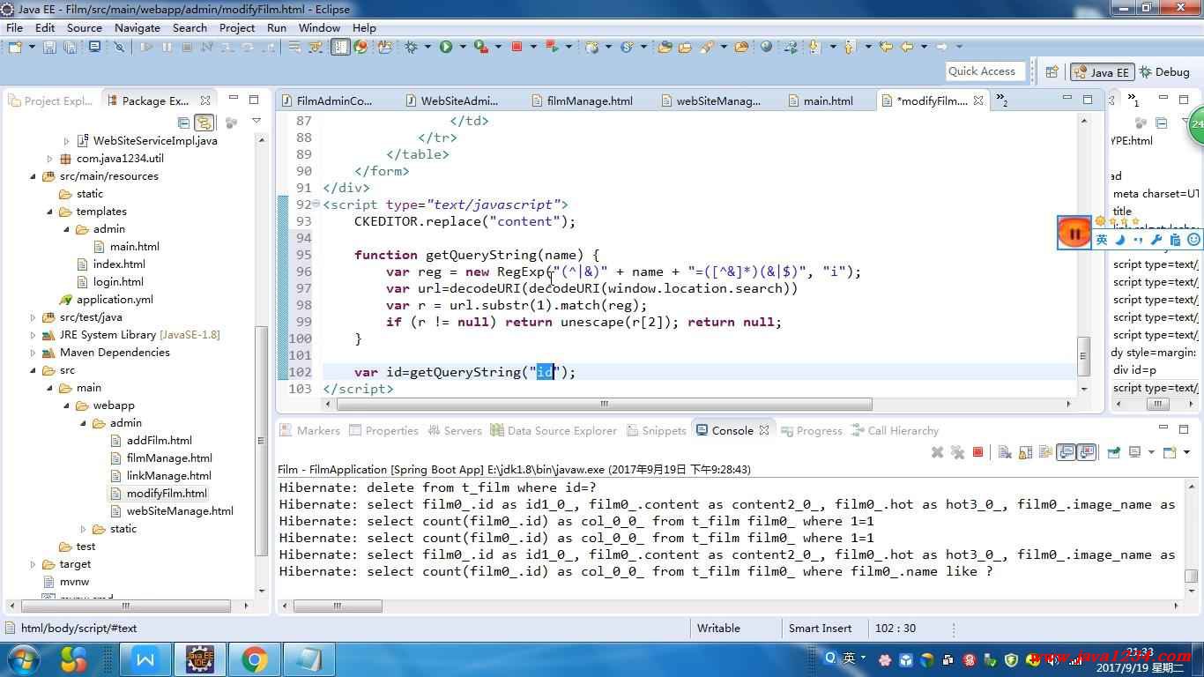Open the Navigate menu
This screenshot has width=1204, height=677.
point(137,27)
